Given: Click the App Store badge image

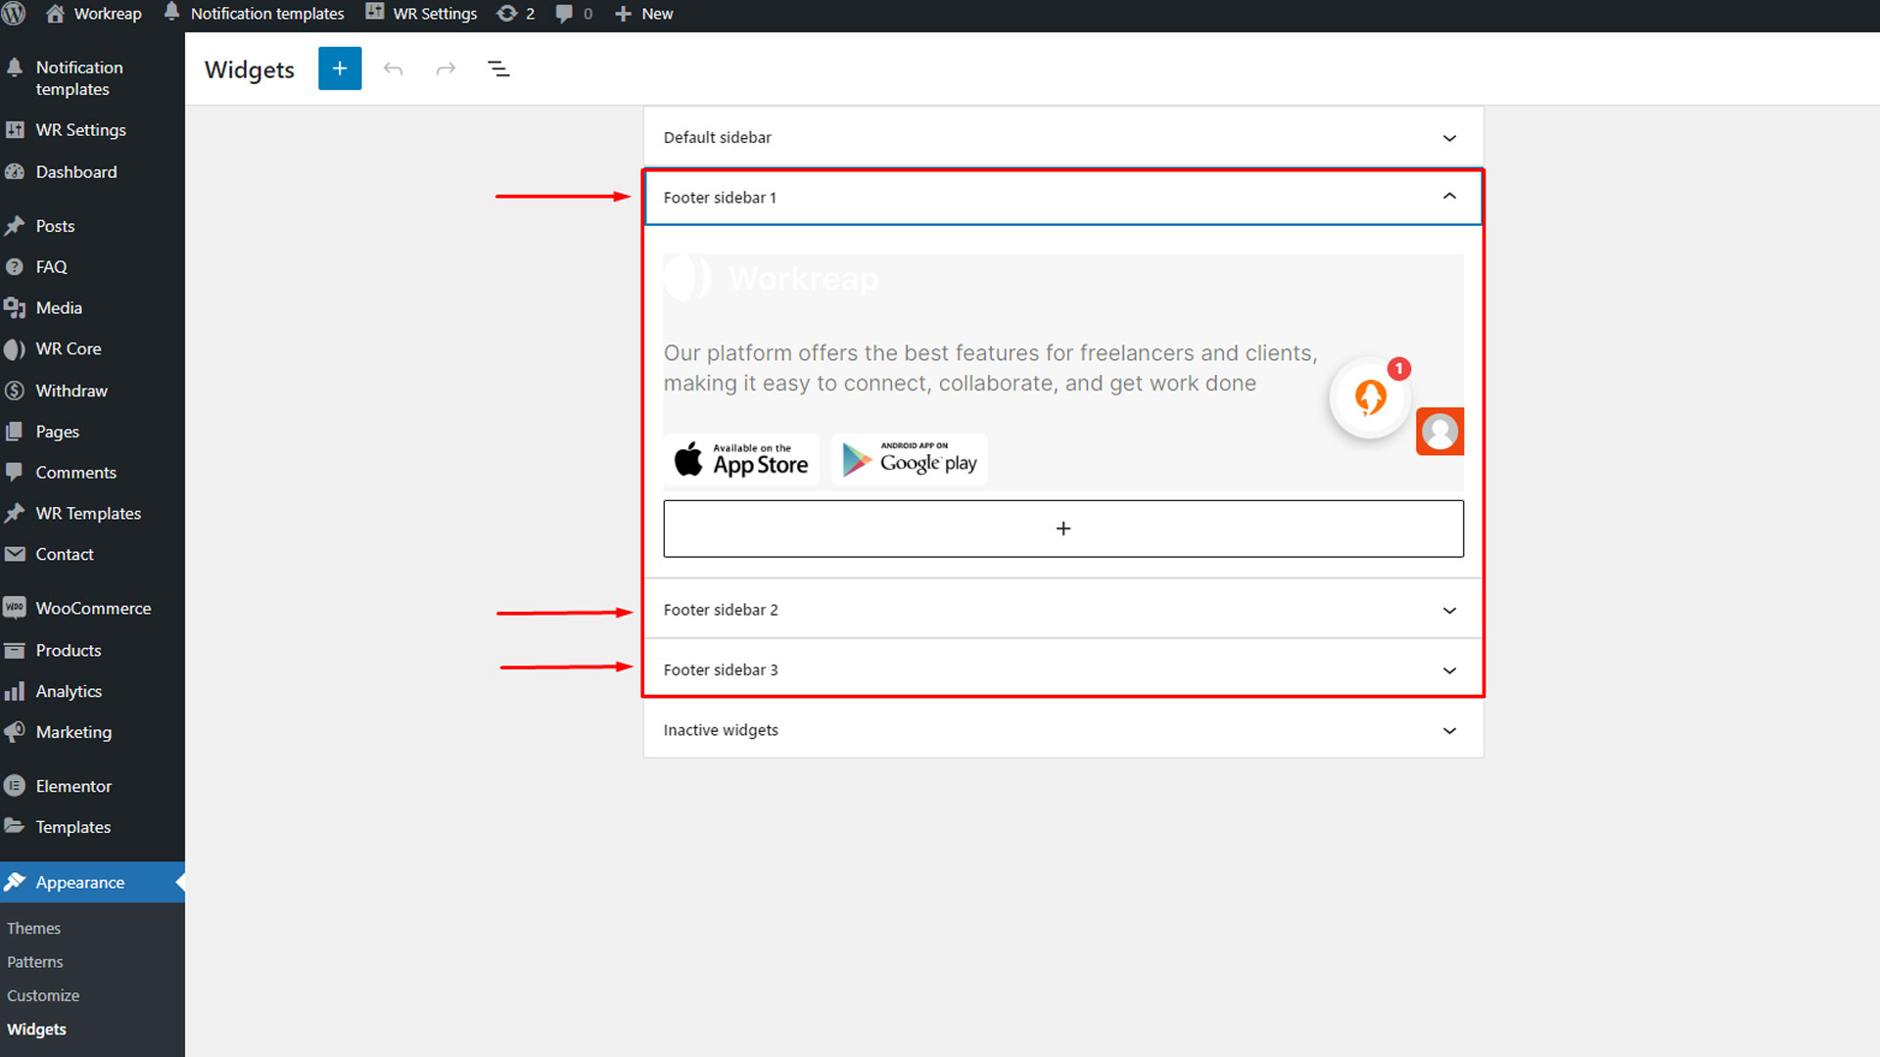Looking at the screenshot, I should click(x=742, y=459).
